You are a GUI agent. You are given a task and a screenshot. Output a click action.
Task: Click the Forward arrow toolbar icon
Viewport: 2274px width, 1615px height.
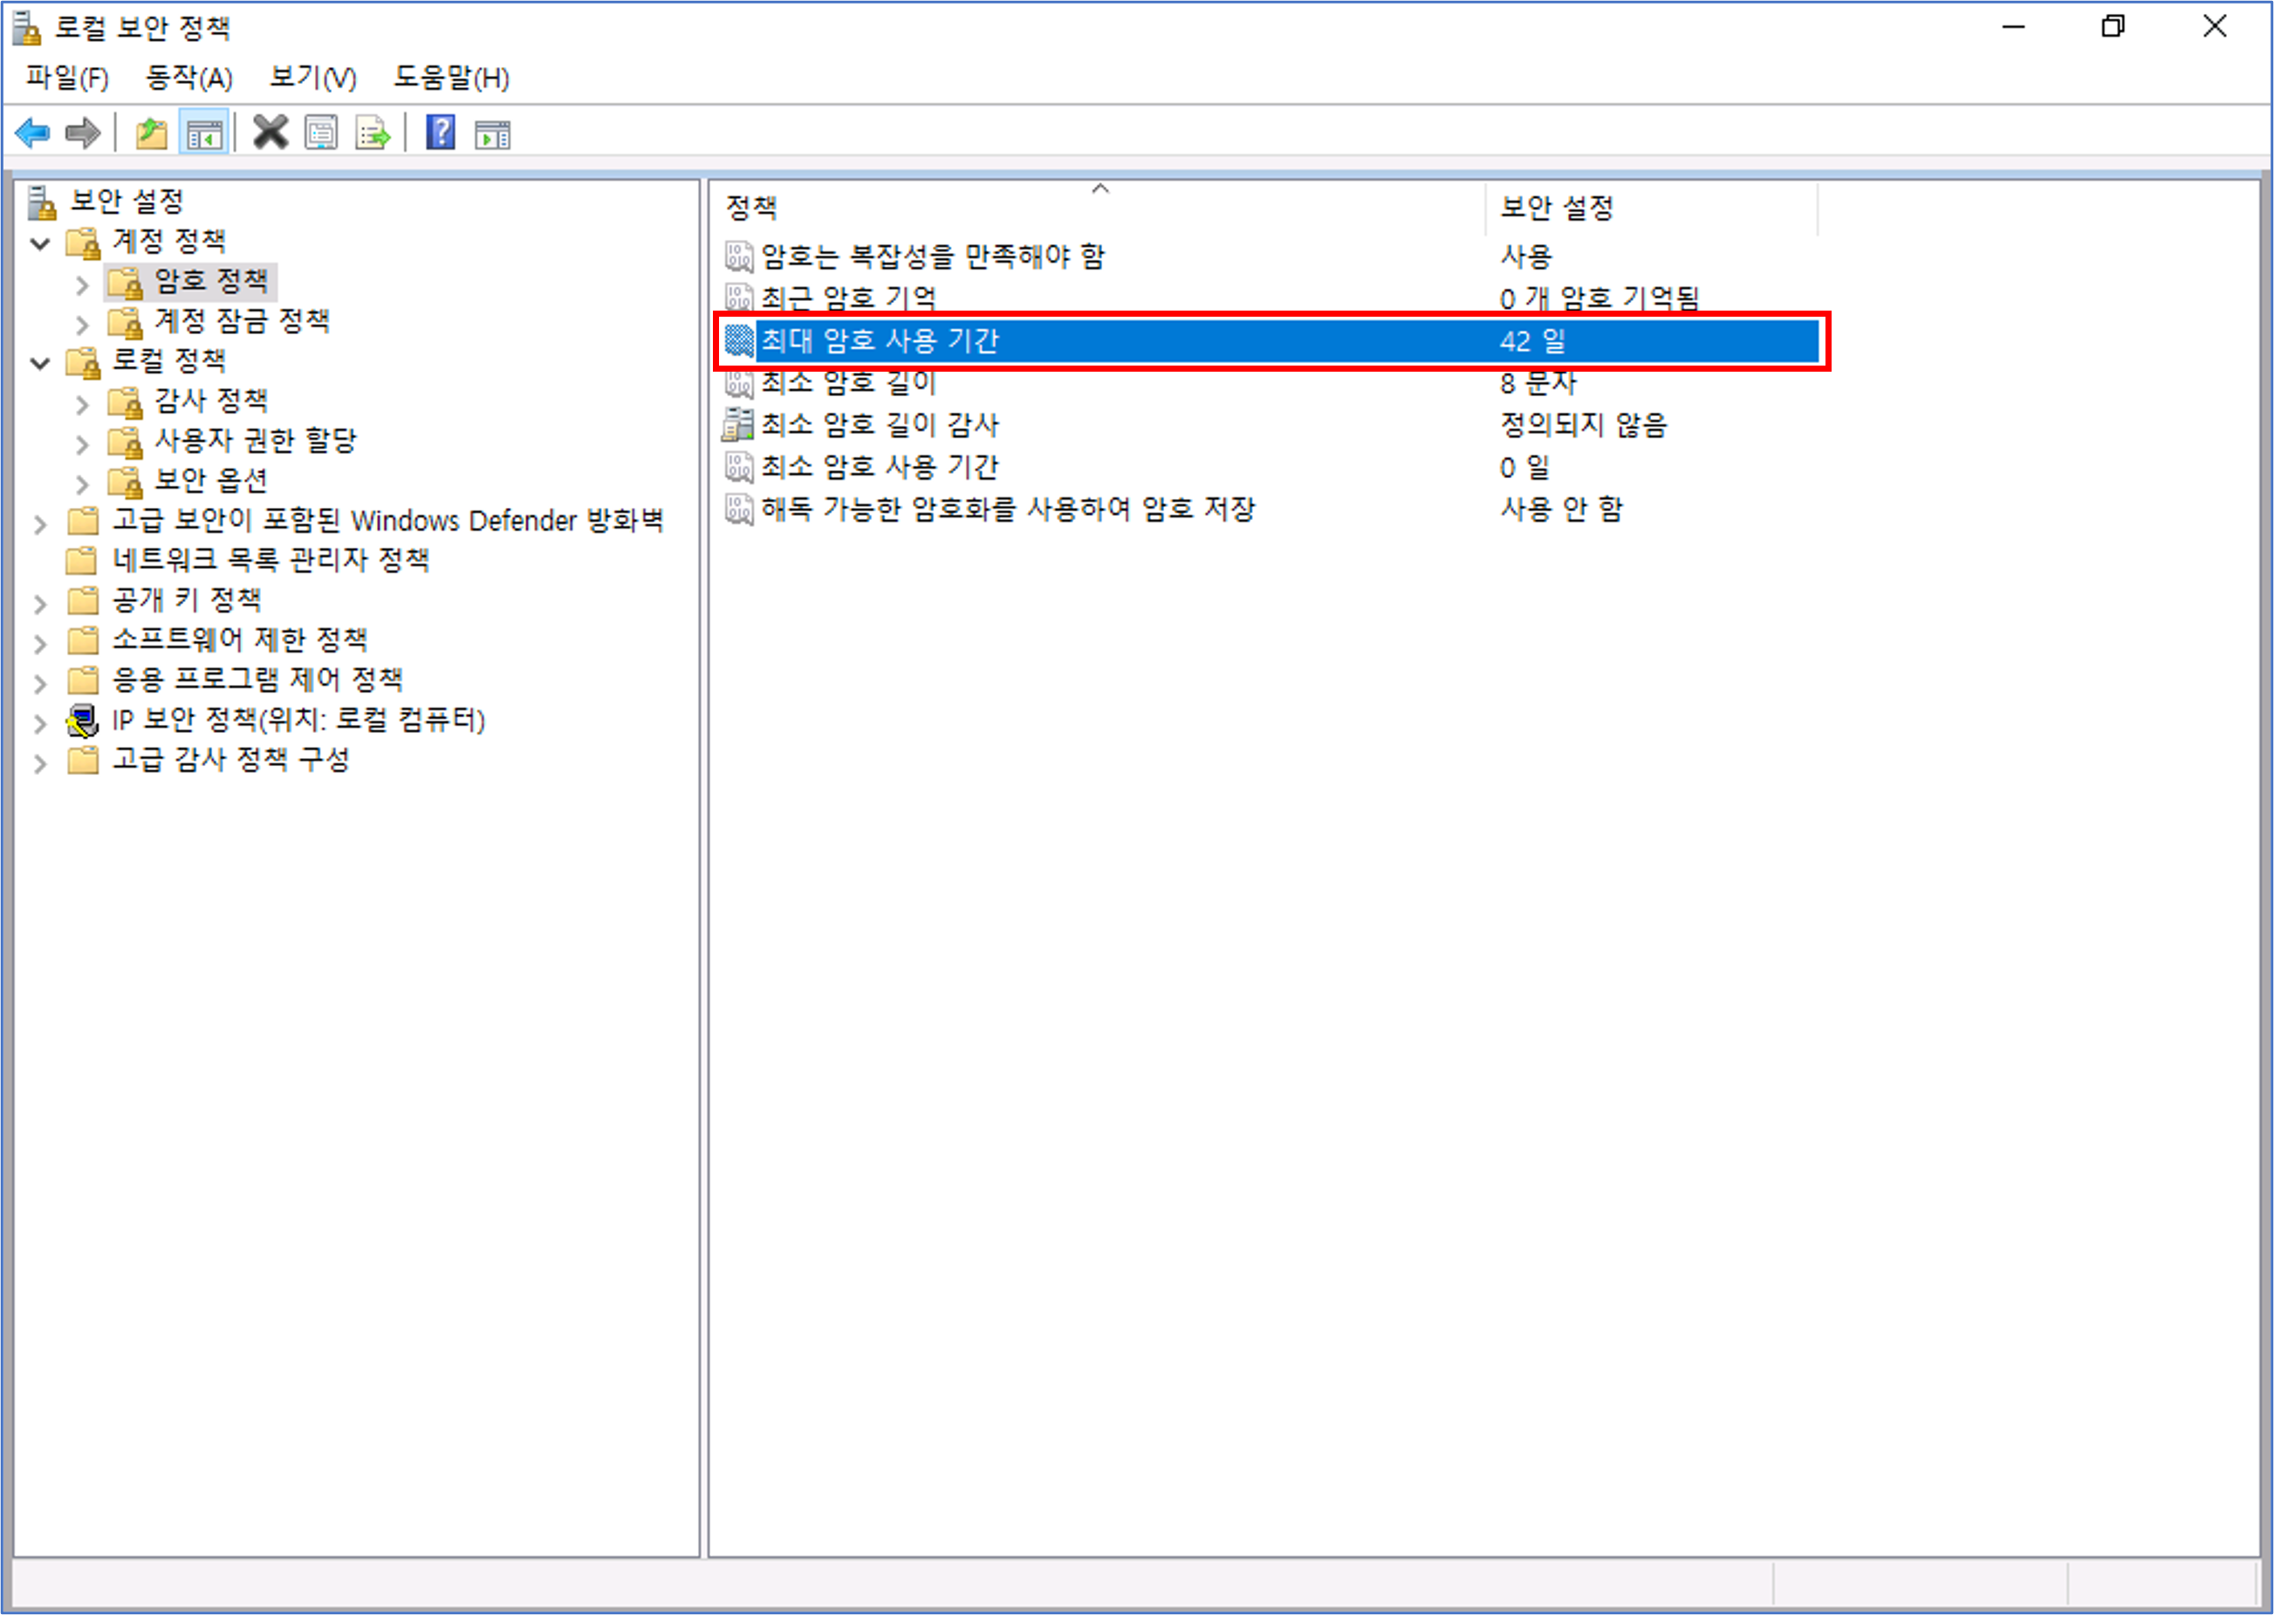(83, 133)
